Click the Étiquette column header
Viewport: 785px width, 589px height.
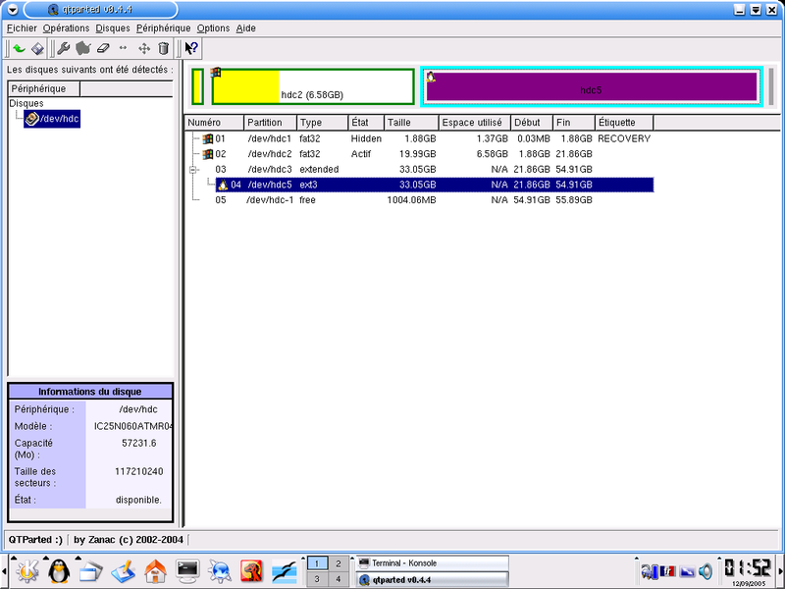point(624,123)
